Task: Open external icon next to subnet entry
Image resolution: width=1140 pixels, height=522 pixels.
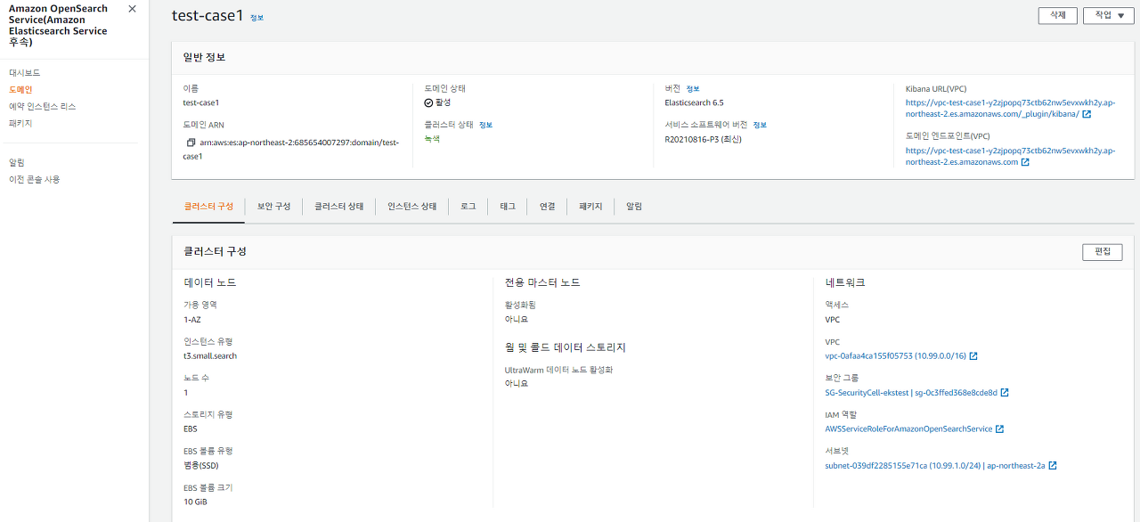Action: pos(1053,466)
